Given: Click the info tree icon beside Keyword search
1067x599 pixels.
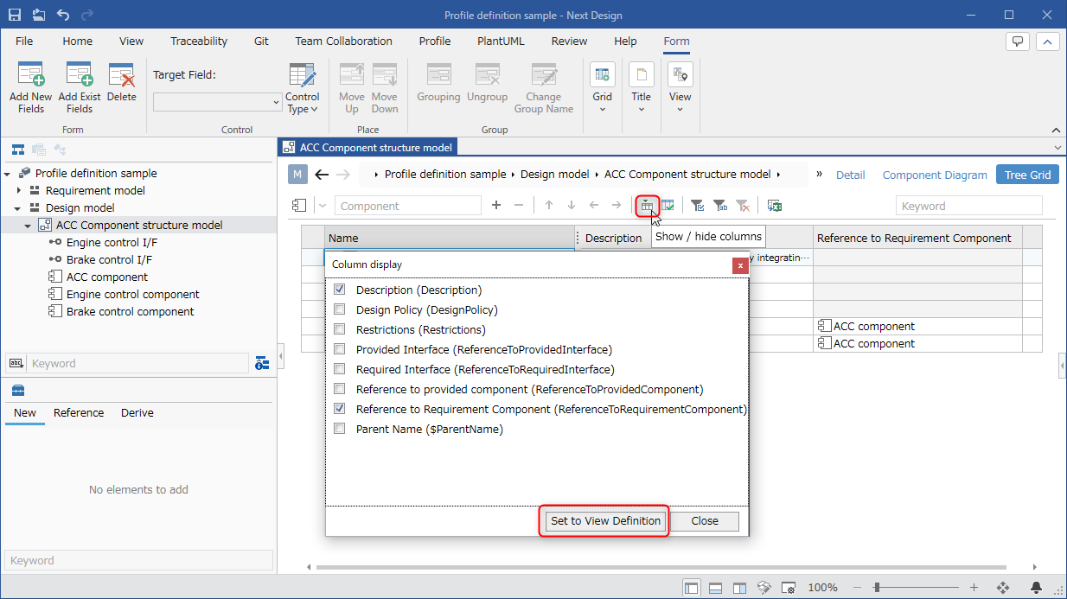Looking at the screenshot, I should click(263, 363).
